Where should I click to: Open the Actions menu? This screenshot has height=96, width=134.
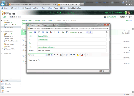point(129,20)
